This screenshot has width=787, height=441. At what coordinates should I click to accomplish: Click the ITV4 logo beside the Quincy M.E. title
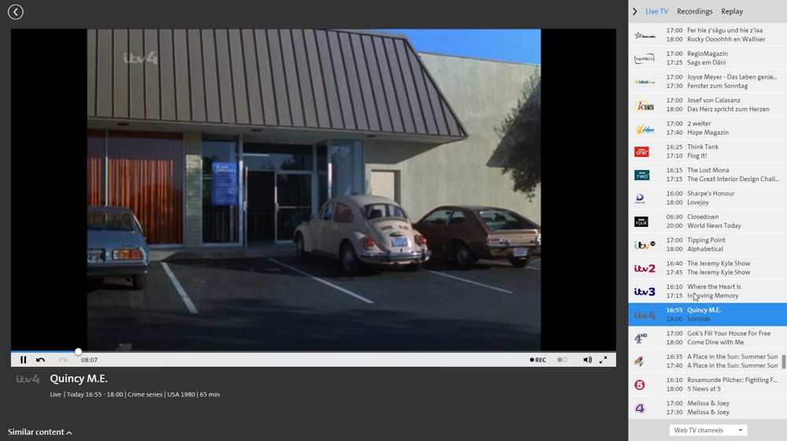pos(28,379)
